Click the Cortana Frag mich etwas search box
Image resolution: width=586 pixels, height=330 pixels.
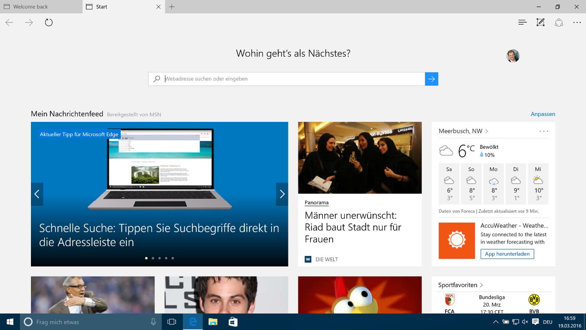tap(91, 322)
